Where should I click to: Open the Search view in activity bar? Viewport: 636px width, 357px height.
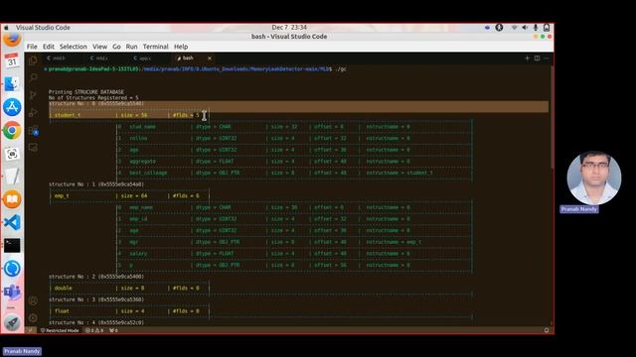coord(33,77)
